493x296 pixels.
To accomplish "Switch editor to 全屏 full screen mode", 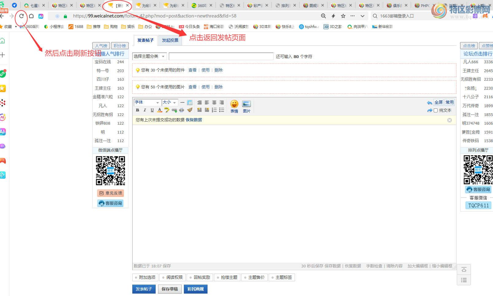I will [438, 102].
